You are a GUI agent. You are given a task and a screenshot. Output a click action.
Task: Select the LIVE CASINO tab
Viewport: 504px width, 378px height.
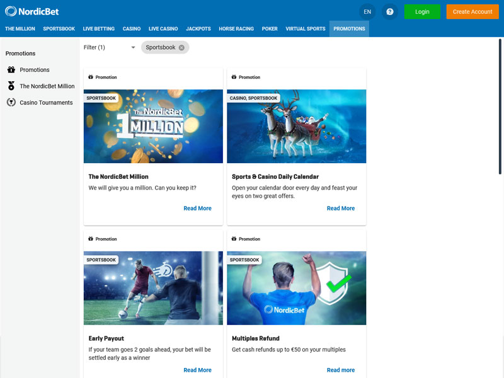pos(163,28)
